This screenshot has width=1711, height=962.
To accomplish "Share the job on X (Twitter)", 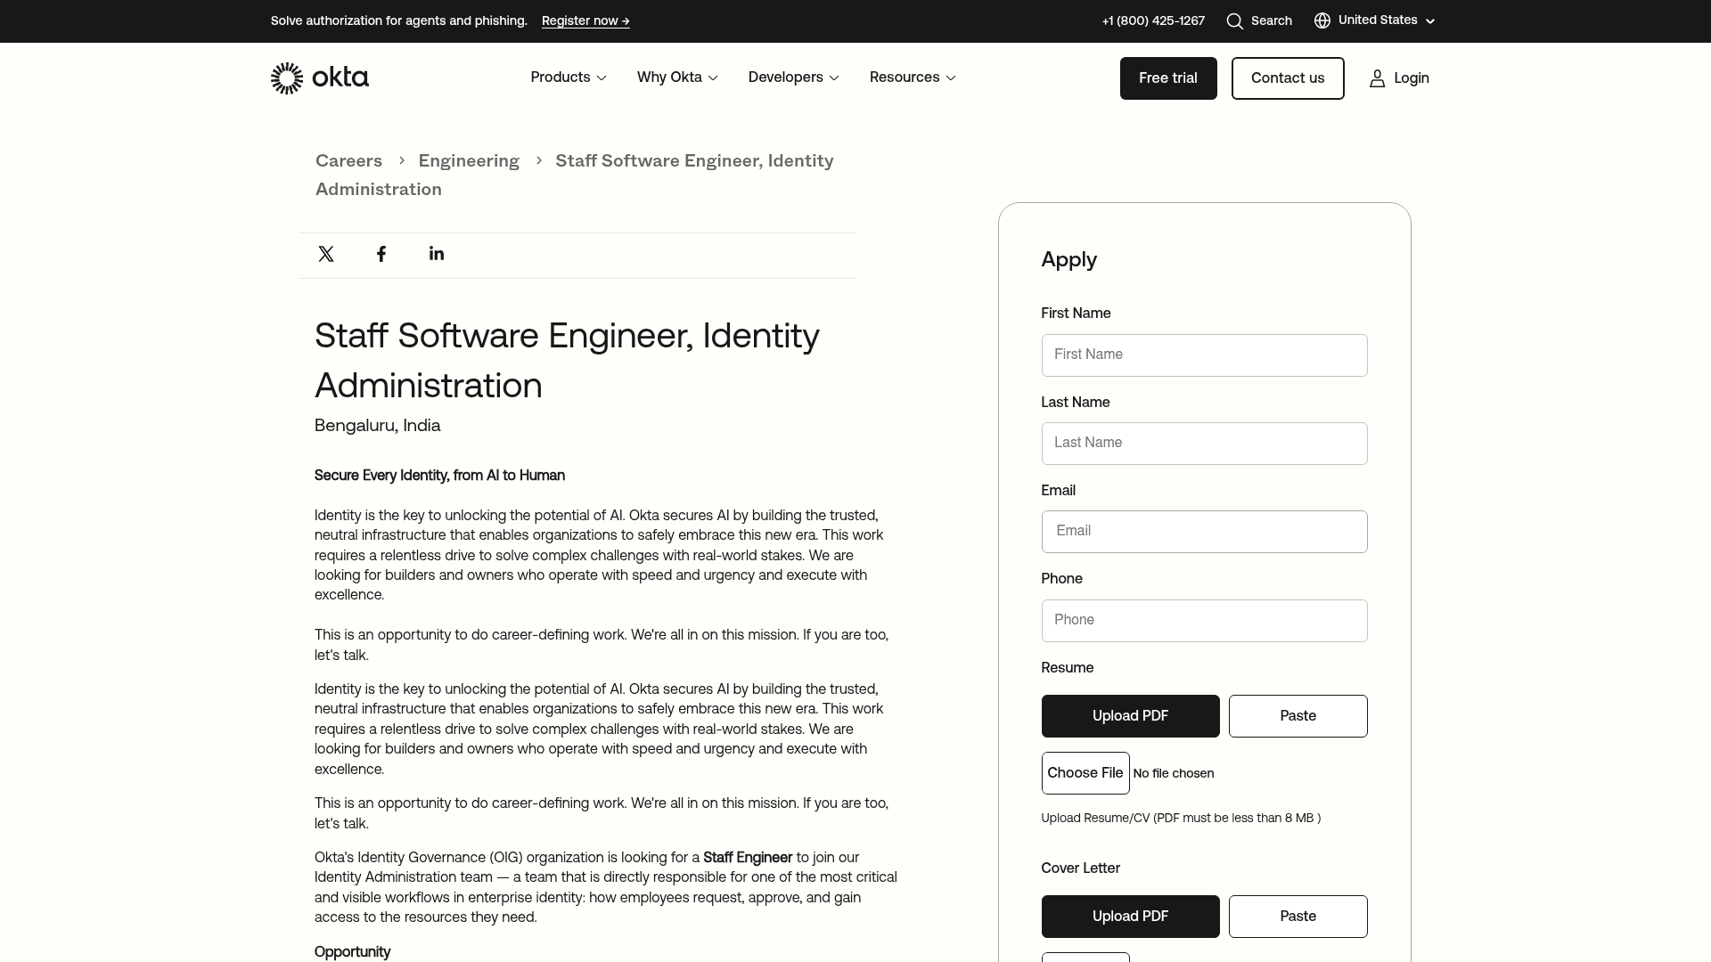I will (326, 255).
